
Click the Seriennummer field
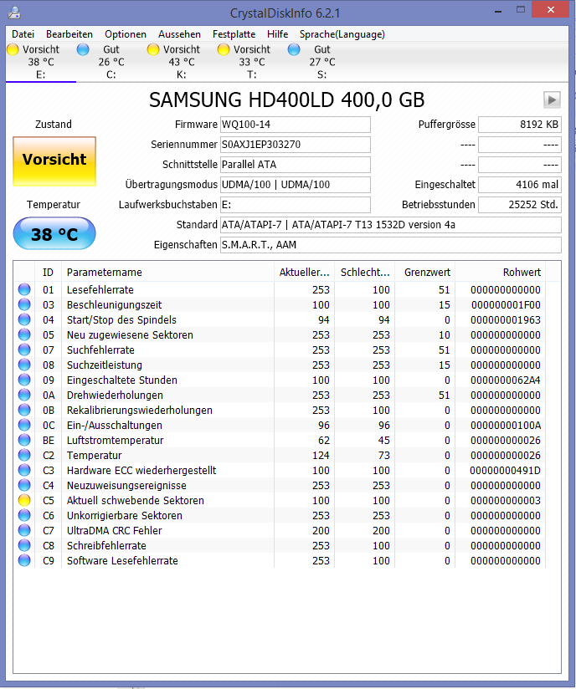pyautogui.click(x=296, y=145)
